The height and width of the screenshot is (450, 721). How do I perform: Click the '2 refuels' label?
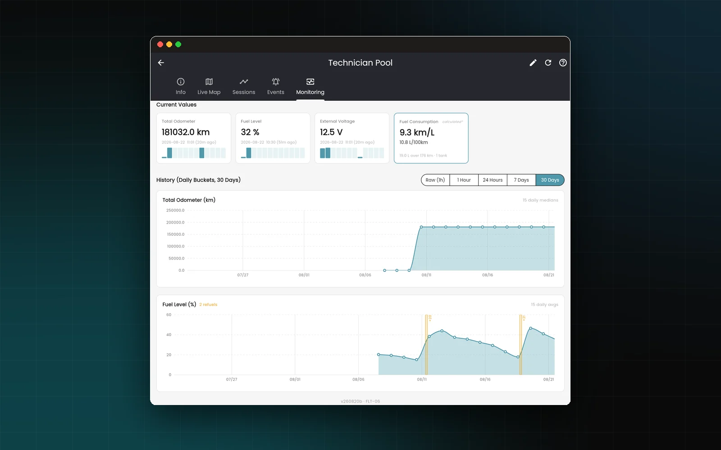pyautogui.click(x=208, y=305)
